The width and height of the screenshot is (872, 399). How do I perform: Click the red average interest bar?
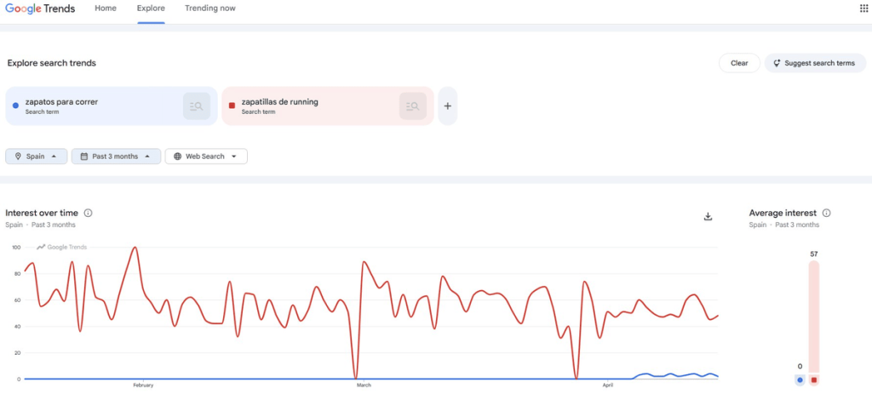click(814, 319)
